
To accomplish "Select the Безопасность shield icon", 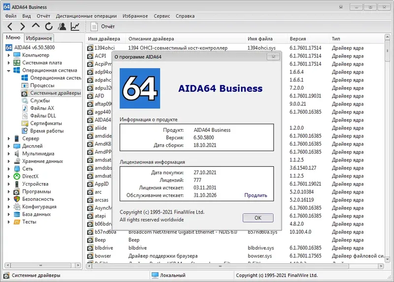I will 17,199.
